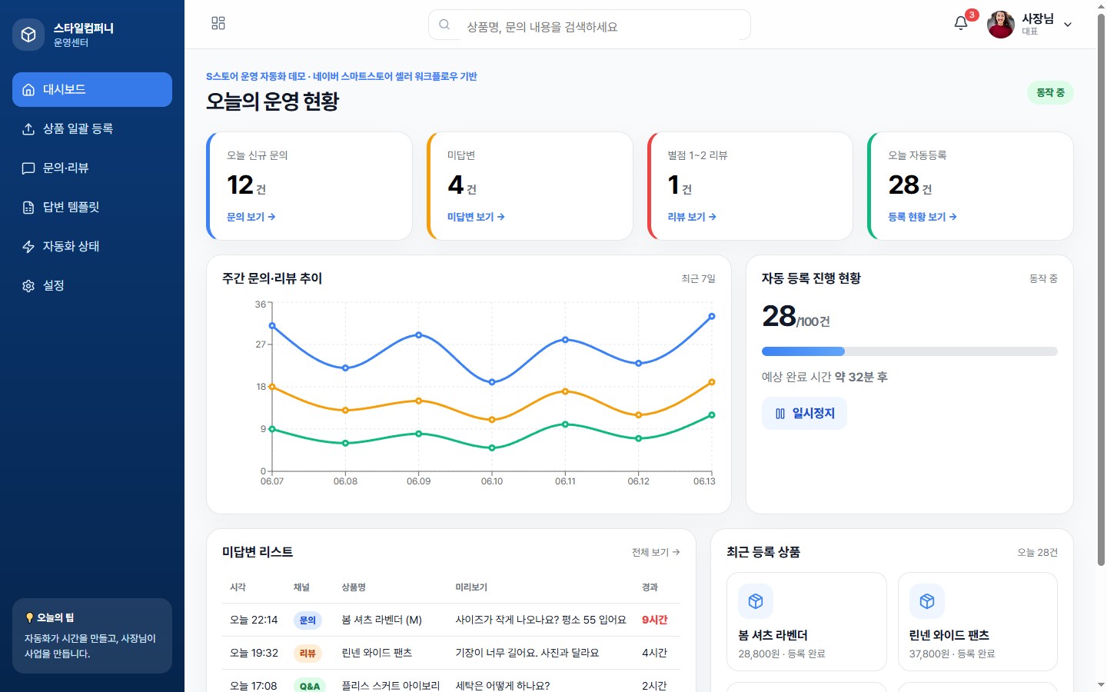Select 봄 셔츠 라벤더 (M) product name in the list
The width and height of the screenshot is (1107, 692).
(381, 620)
